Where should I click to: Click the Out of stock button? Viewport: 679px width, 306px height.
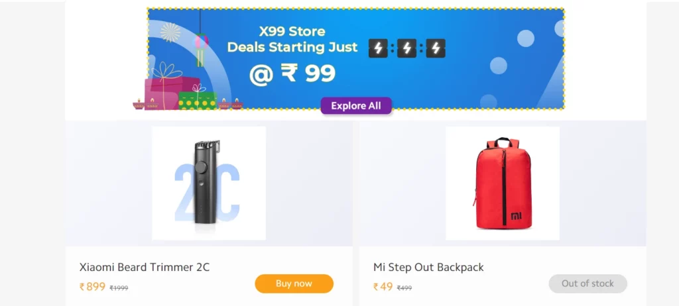[587, 284]
